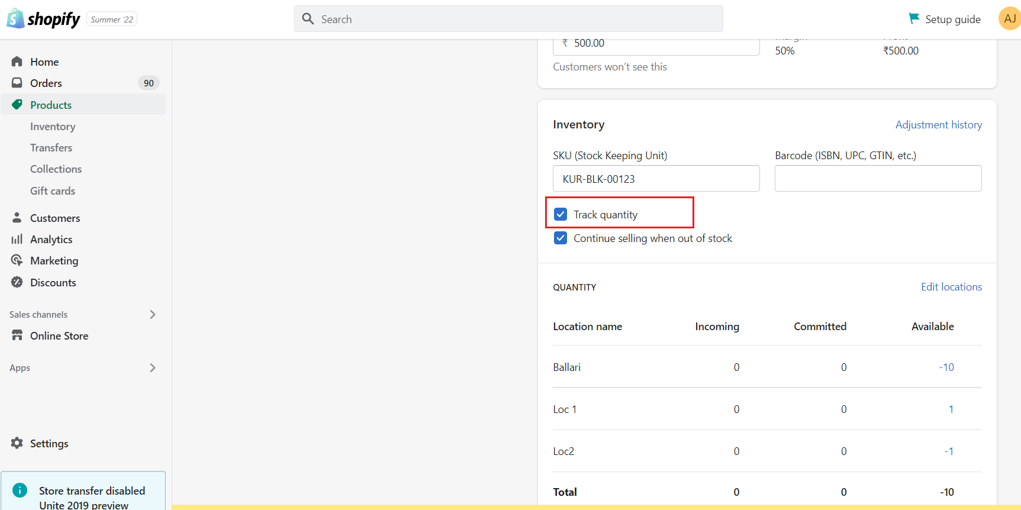
Task: Click the Home icon in sidebar
Action: click(x=17, y=62)
